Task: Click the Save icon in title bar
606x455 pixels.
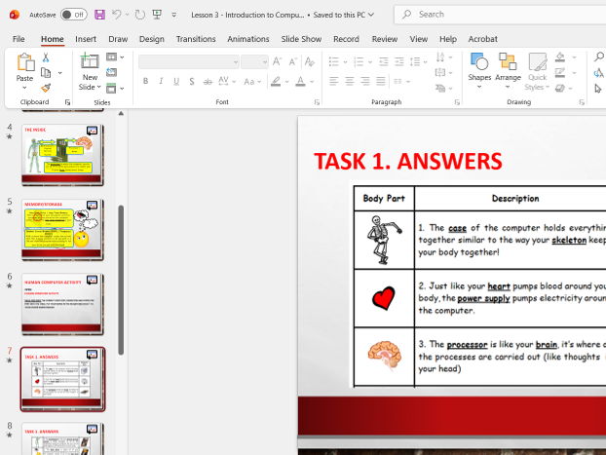Action: click(99, 15)
